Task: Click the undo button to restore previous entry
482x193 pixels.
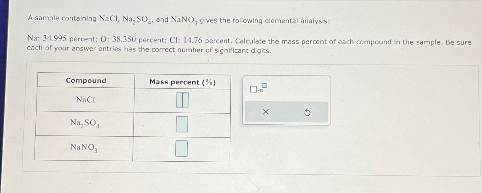Action: coord(307,112)
